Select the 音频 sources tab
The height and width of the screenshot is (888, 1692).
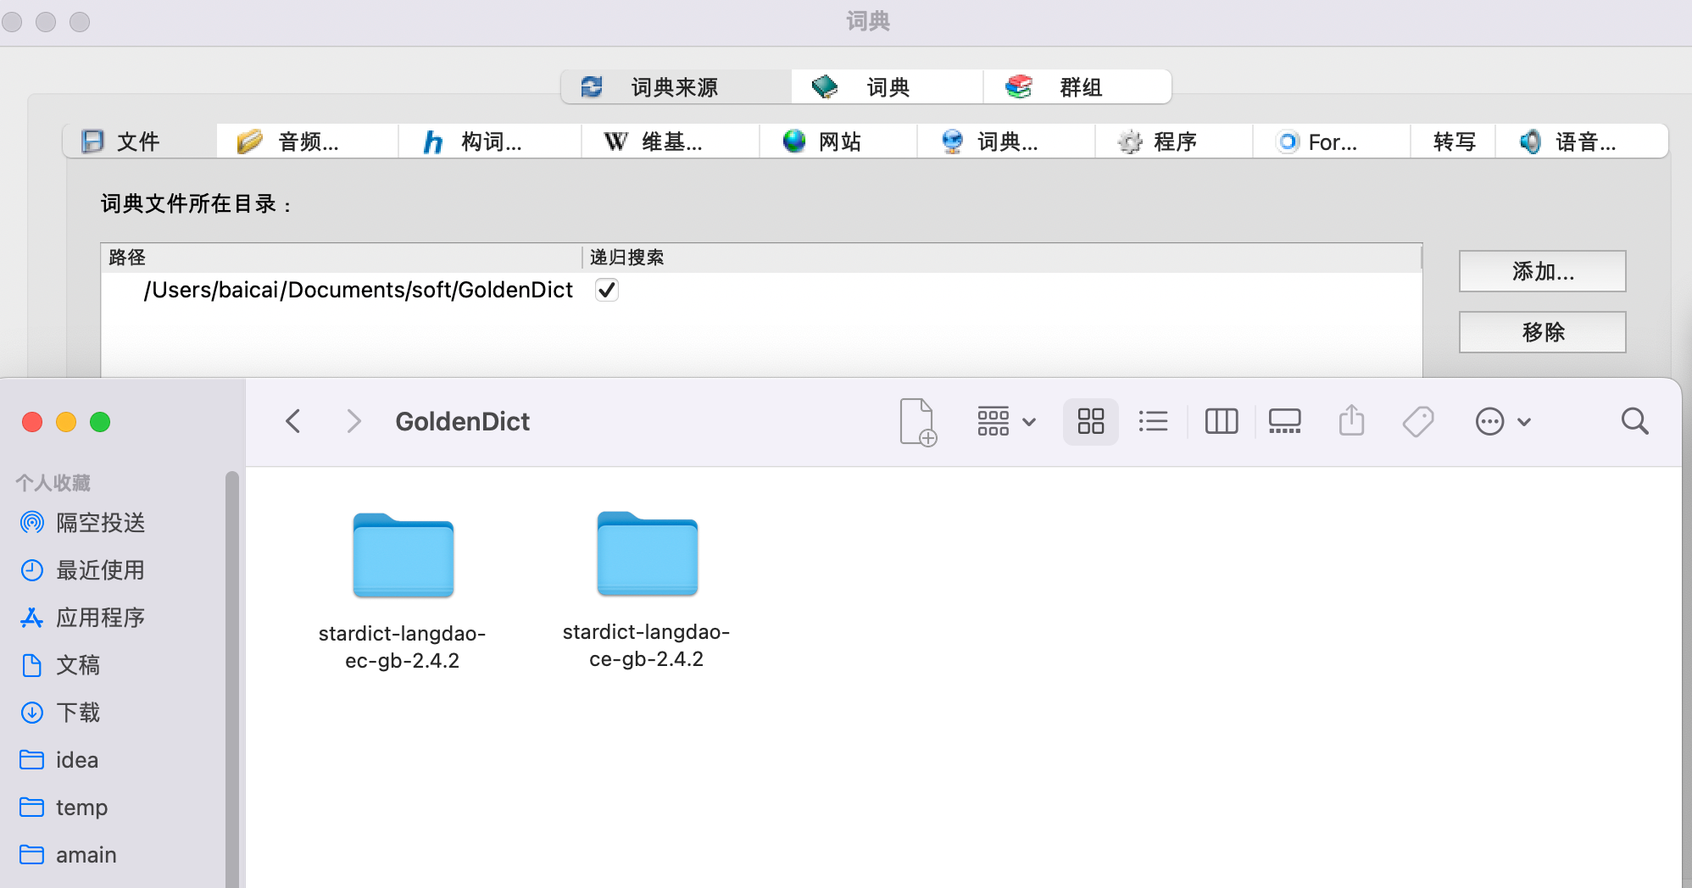[307, 142]
